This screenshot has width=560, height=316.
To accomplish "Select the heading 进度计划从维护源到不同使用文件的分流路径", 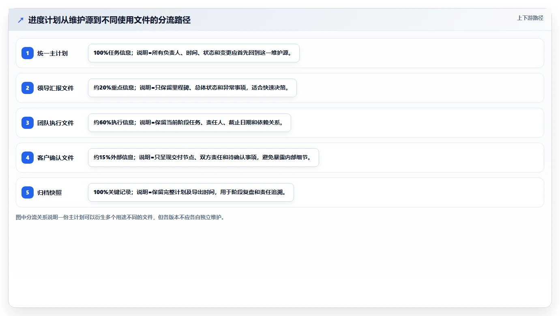I will pyautogui.click(x=109, y=20).
